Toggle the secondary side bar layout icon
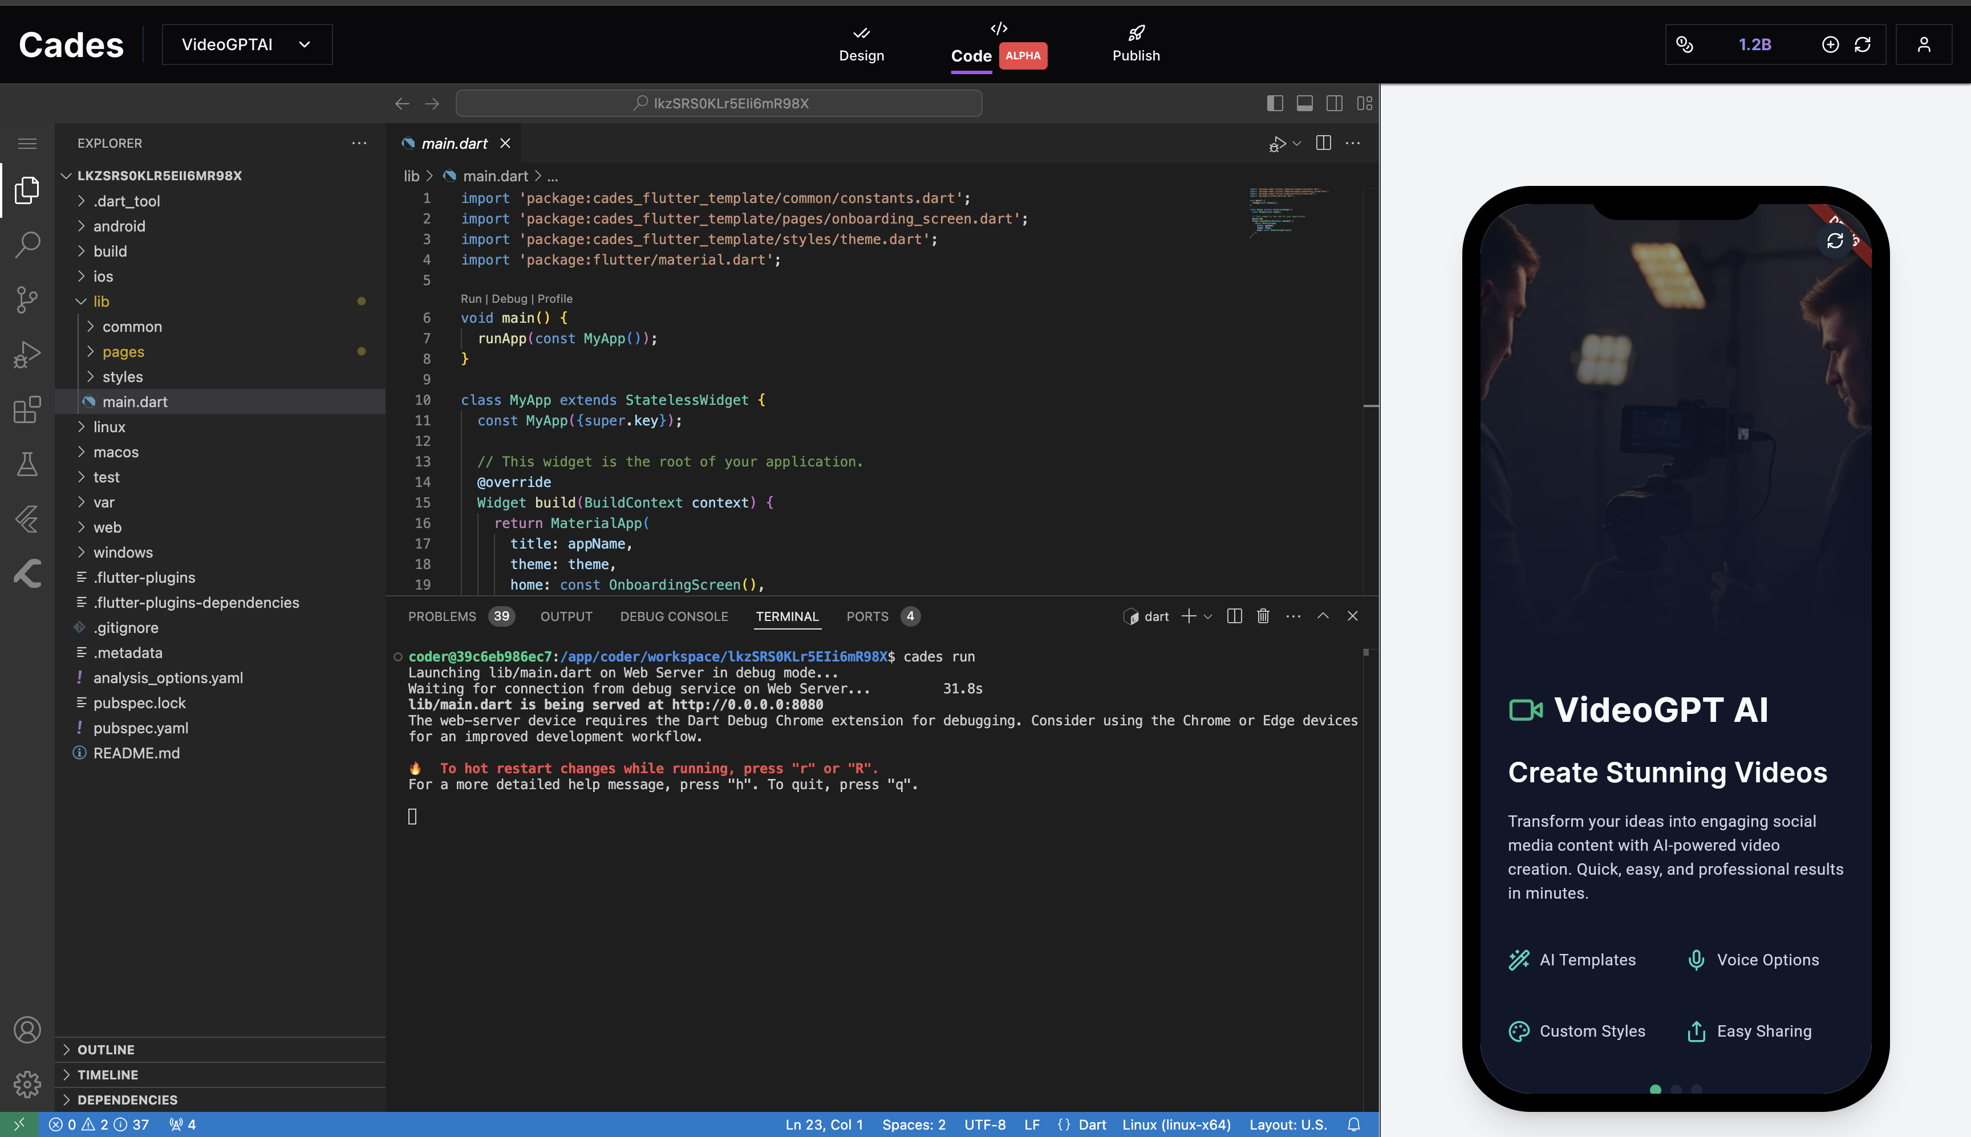Screen dimensions: 1971x1137 [x=1335, y=103]
